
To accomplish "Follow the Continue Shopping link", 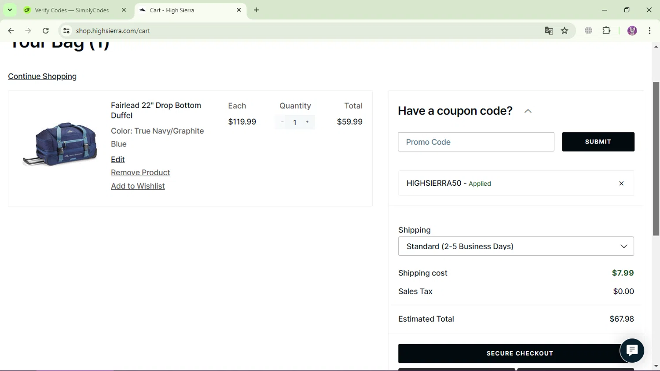I will coord(42,76).
